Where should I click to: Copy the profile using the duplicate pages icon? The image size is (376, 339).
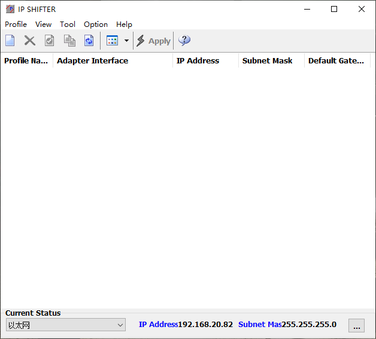[x=69, y=41]
